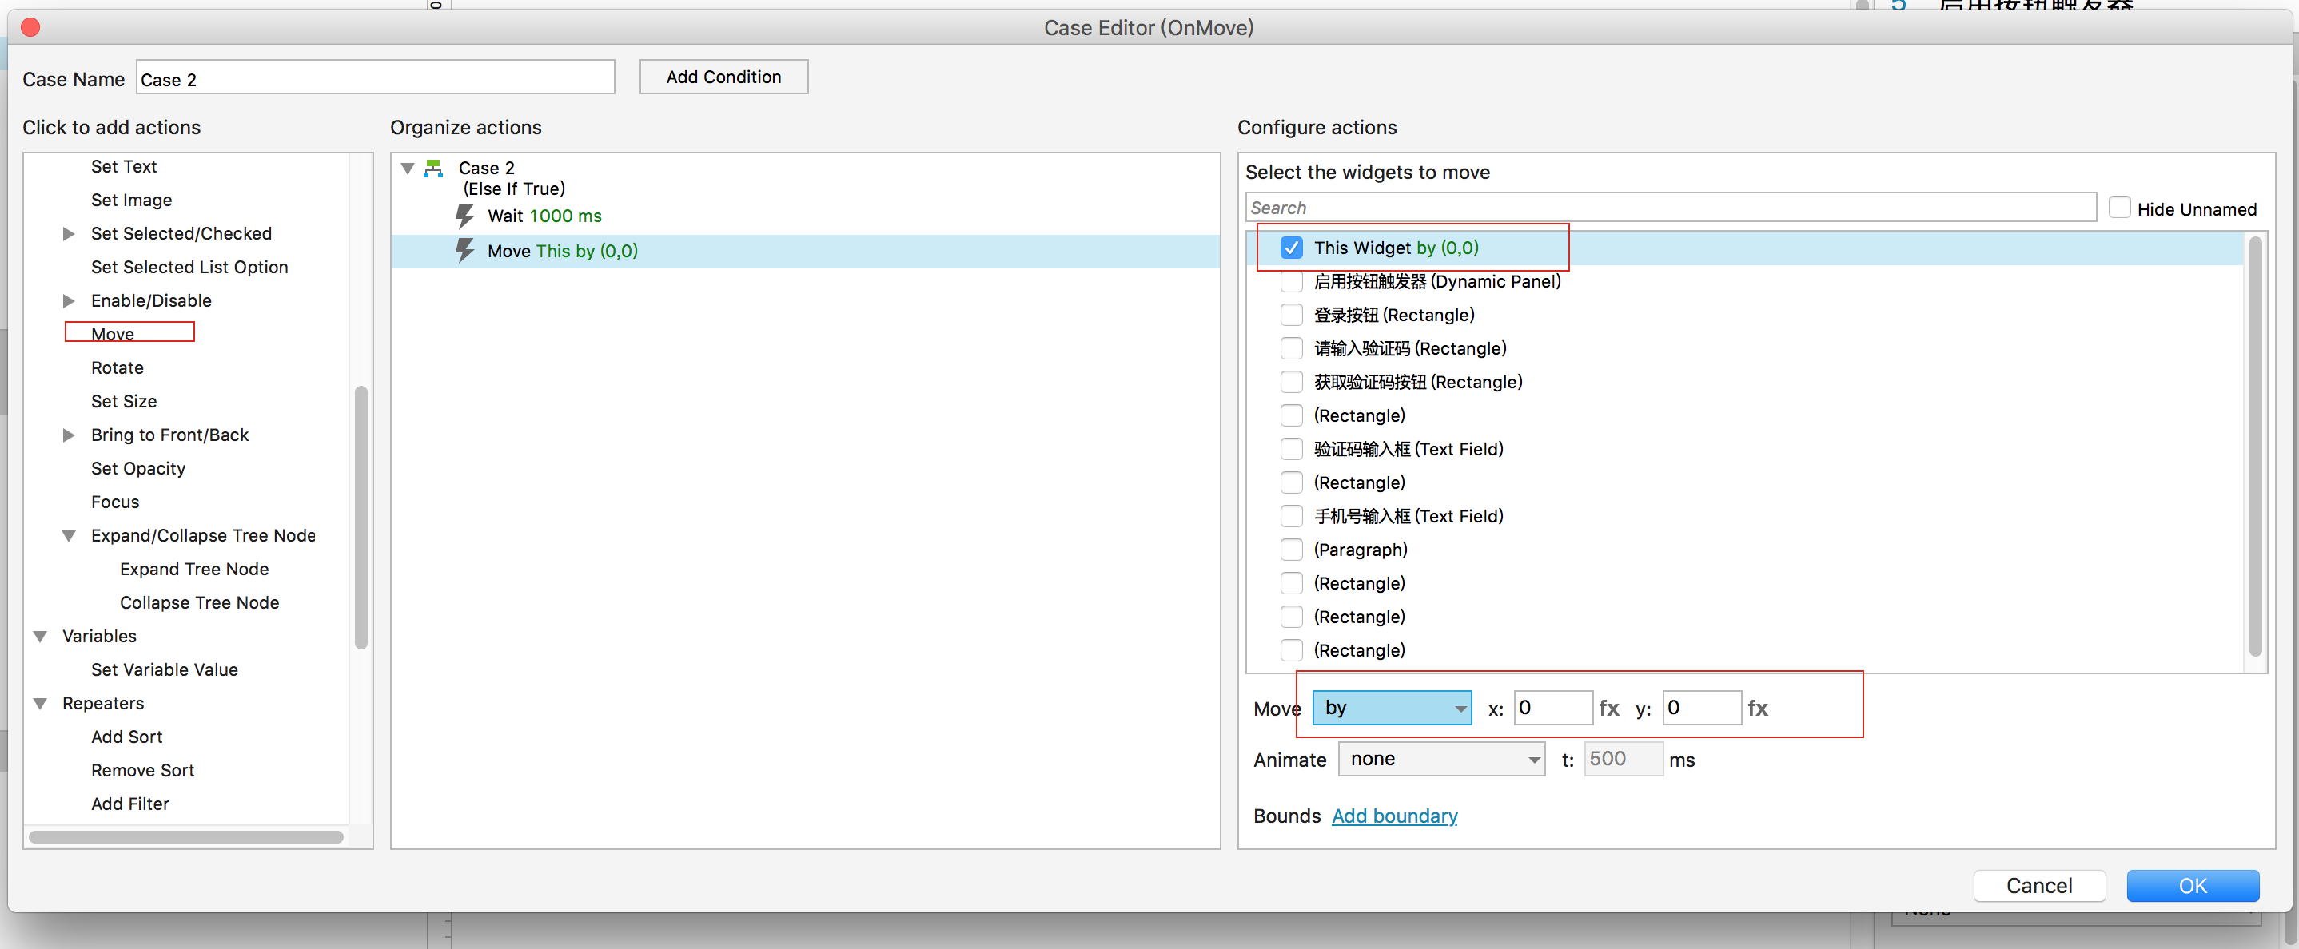Collapse the Expand/Collapse Tree Node group
The width and height of the screenshot is (2299, 949).
(69, 536)
